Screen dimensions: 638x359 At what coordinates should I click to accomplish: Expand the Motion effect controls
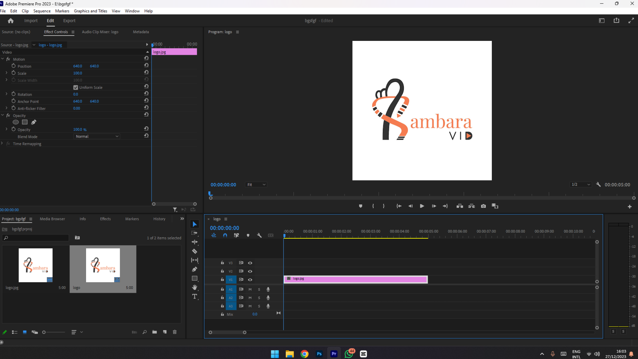click(x=3, y=59)
